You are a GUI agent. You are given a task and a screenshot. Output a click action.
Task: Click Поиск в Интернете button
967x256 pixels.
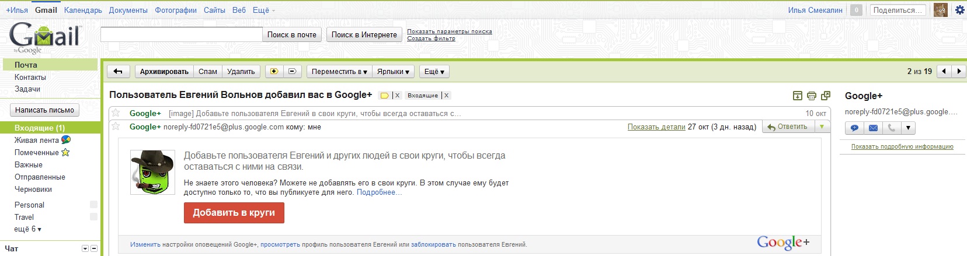(x=364, y=34)
